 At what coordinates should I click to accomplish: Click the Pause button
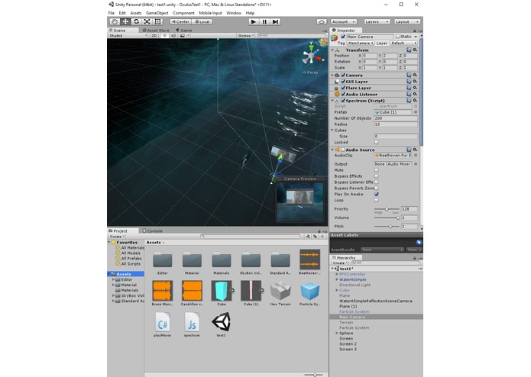tap(264, 21)
